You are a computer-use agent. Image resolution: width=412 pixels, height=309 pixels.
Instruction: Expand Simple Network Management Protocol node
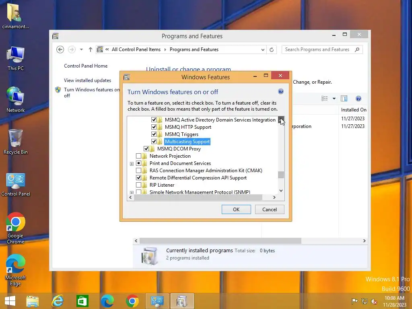pos(132,193)
